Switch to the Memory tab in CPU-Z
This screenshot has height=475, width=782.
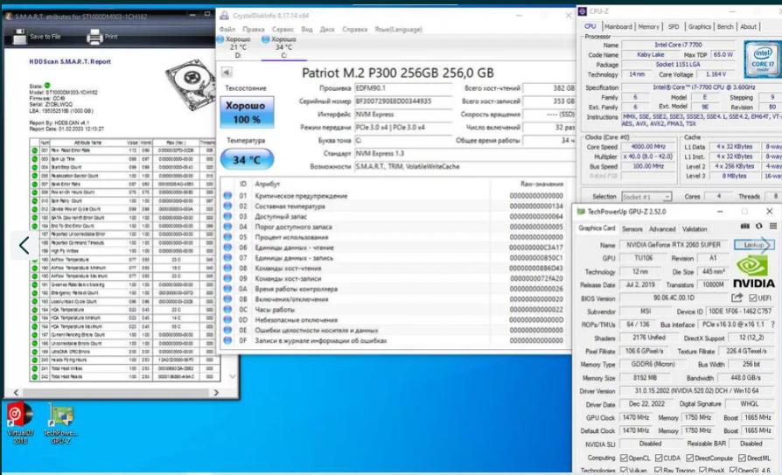(x=648, y=26)
